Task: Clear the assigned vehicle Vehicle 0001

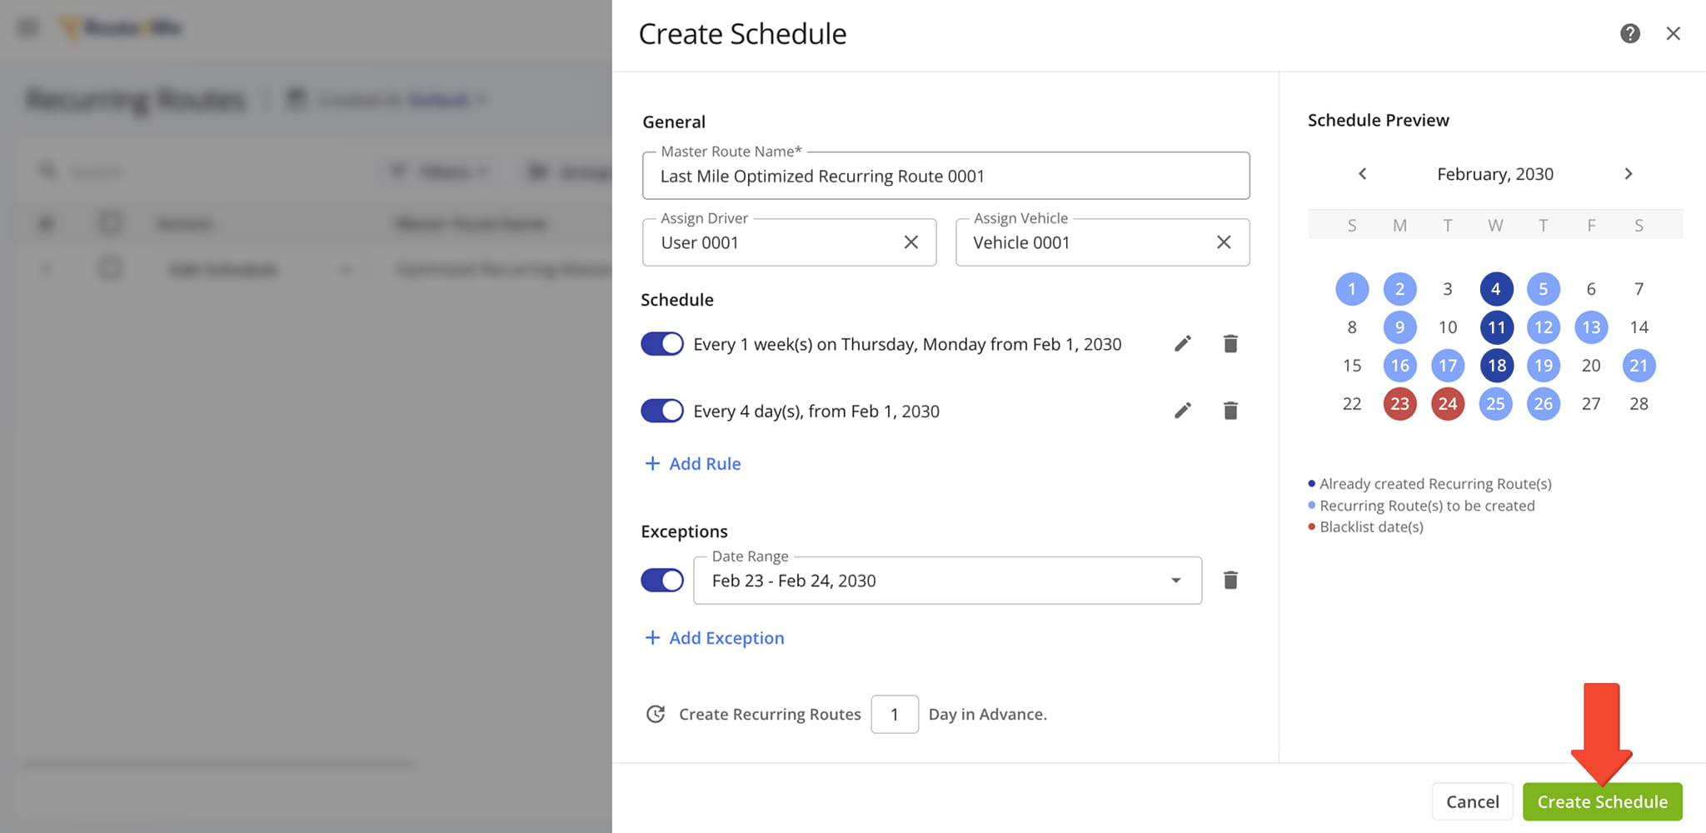Action: click(1224, 242)
